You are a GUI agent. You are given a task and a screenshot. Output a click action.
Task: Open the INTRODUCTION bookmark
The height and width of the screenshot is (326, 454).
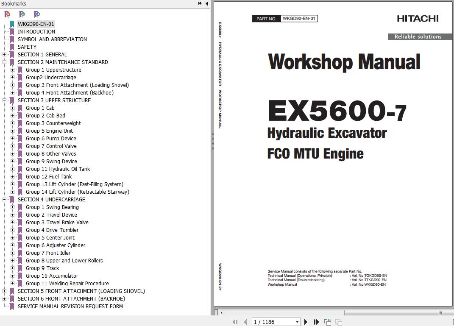click(36, 31)
